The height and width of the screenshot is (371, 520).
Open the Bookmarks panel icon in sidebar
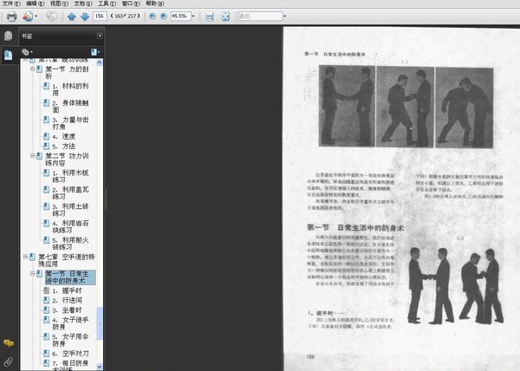9,55
